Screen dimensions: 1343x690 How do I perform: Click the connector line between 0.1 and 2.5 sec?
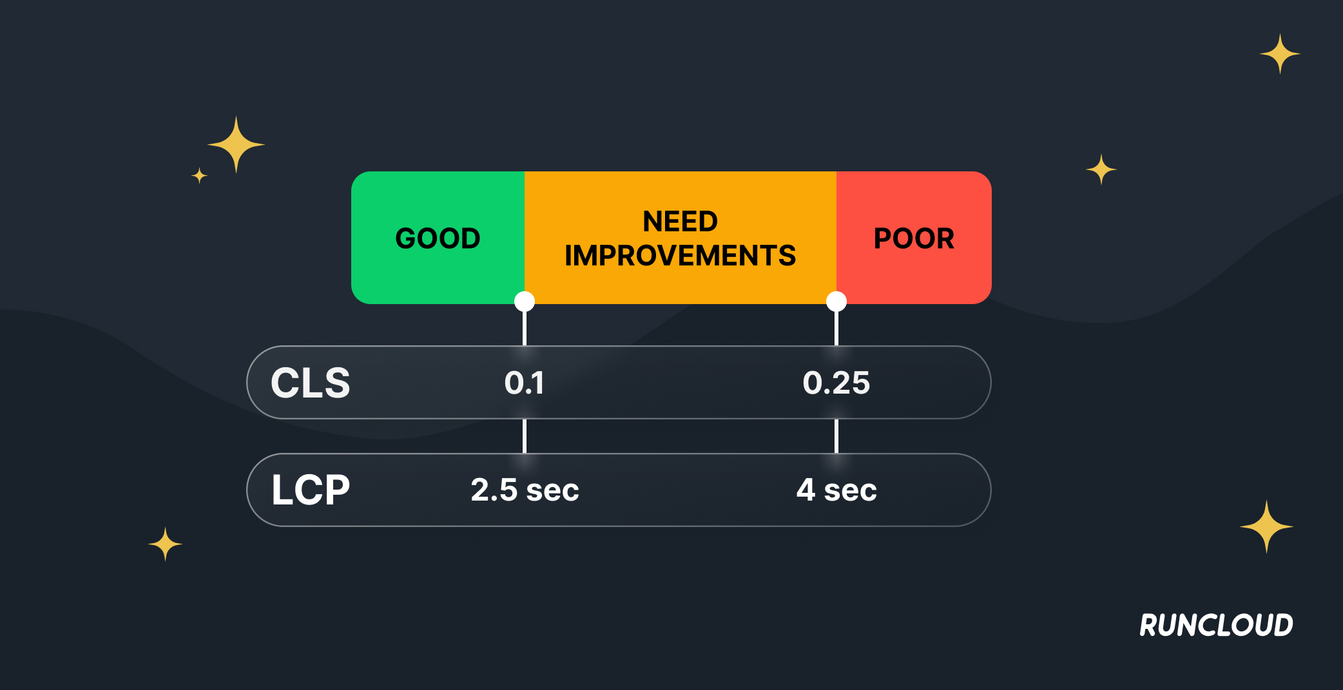[x=525, y=436]
